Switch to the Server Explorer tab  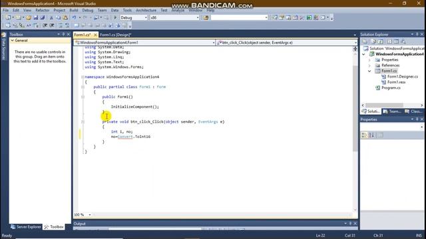pyautogui.click(x=26, y=227)
